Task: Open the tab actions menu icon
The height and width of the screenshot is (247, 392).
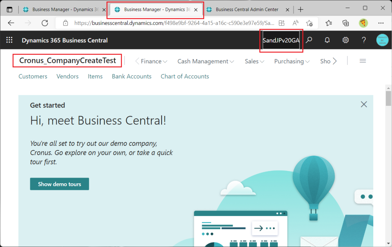Action: [x=10, y=10]
